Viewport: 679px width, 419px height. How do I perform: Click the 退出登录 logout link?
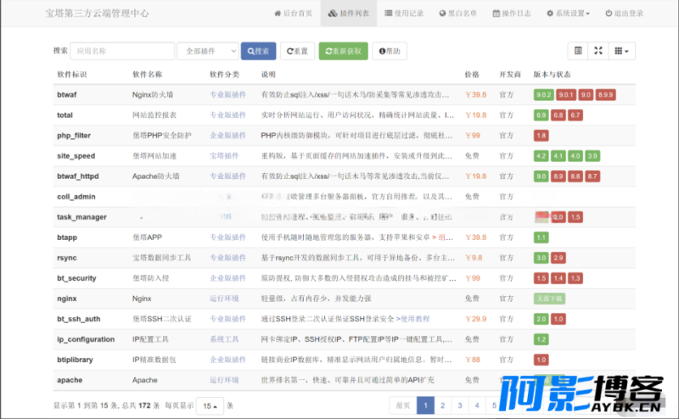[x=624, y=14]
